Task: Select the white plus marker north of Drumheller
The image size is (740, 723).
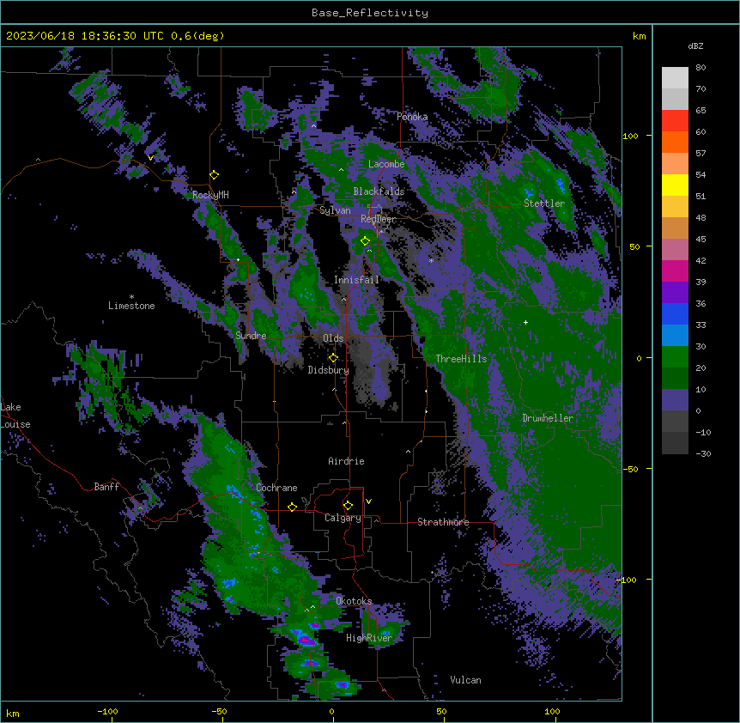Action: pyautogui.click(x=525, y=322)
